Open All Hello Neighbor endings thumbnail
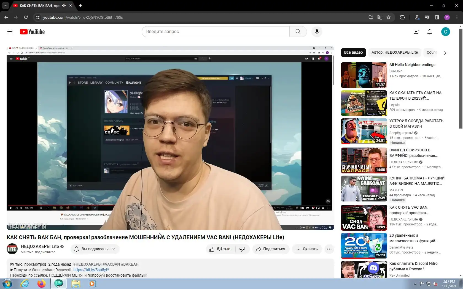 [x=364, y=75]
